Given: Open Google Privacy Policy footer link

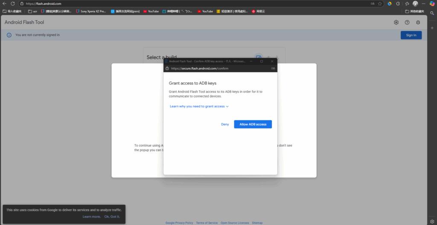Looking at the screenshot, I should click(x=179, y=223).
